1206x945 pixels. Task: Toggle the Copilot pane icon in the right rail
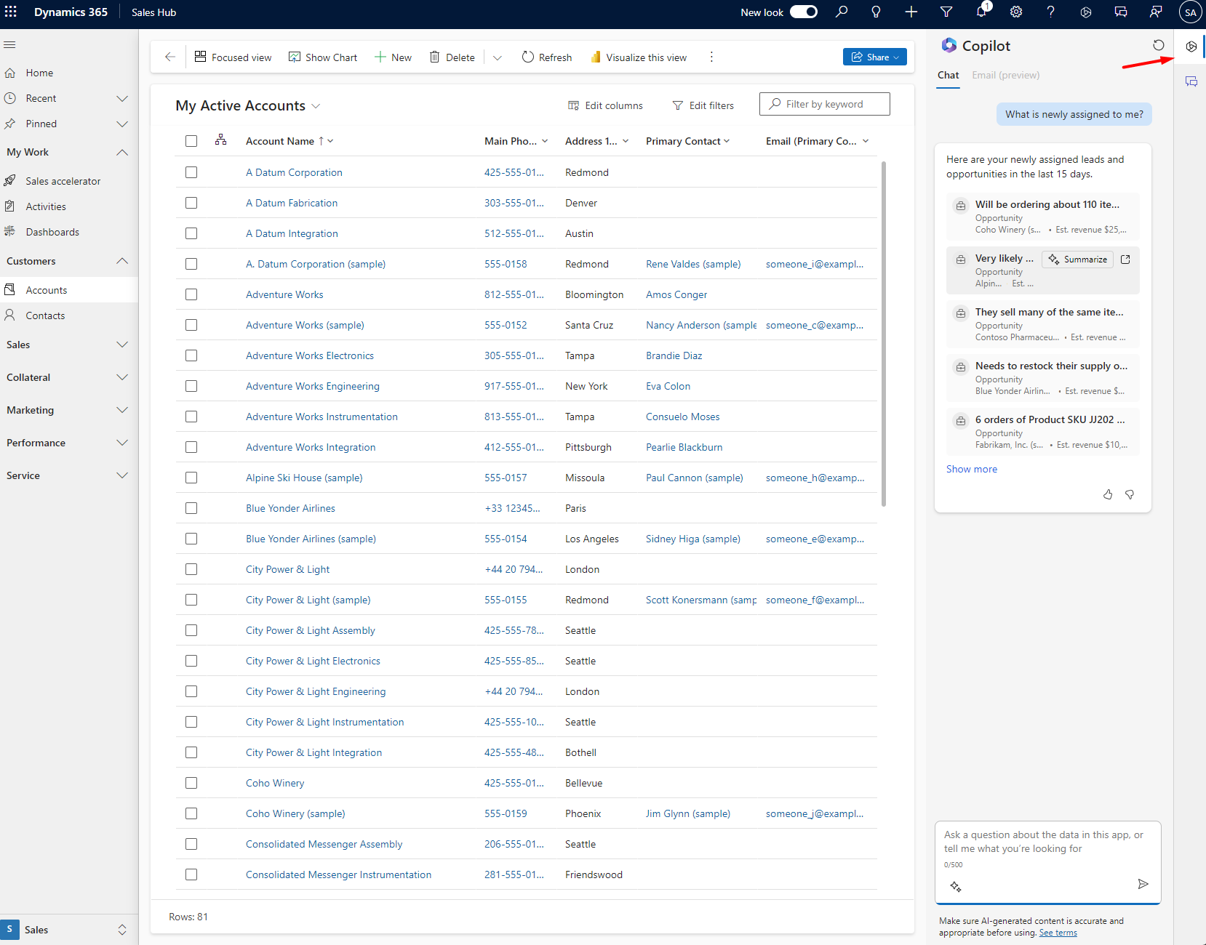click(x=1191, y=47)
